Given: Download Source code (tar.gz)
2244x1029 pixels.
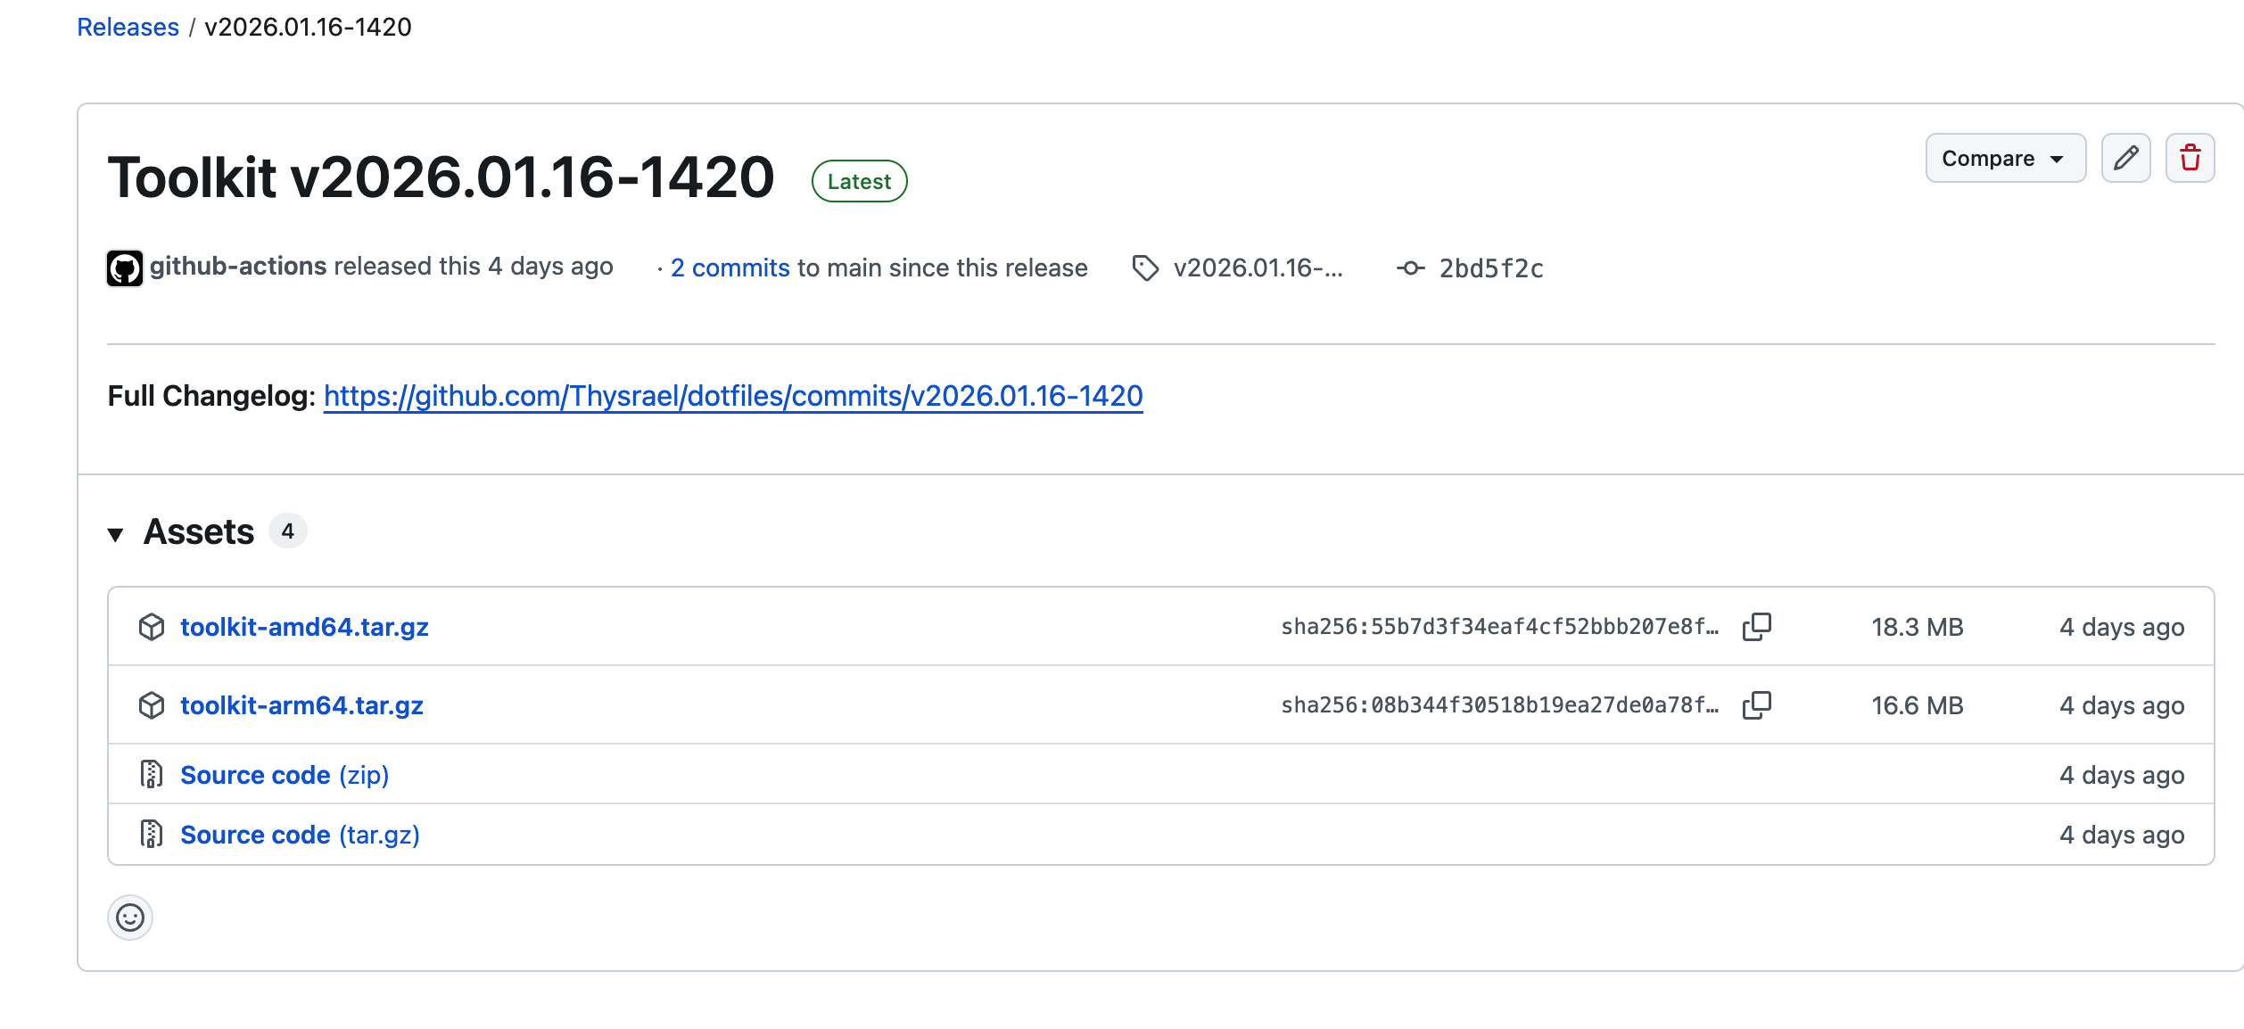Looking at the screenshot, I should (300, 835).
